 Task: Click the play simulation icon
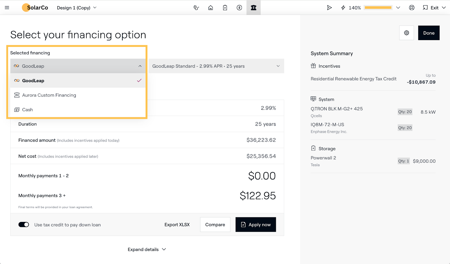tap(329, 8)
